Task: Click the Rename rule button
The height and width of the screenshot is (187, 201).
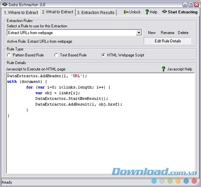Action: click(x=167, y=33)
